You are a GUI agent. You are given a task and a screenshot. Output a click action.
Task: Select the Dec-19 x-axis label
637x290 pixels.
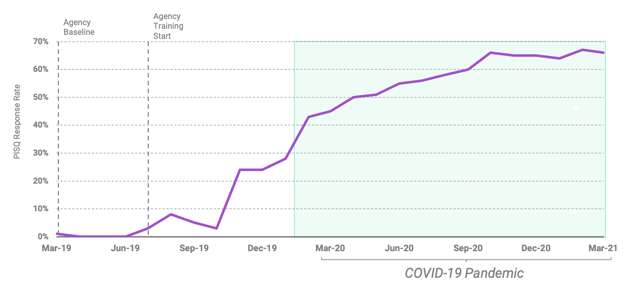click(262, 248)
